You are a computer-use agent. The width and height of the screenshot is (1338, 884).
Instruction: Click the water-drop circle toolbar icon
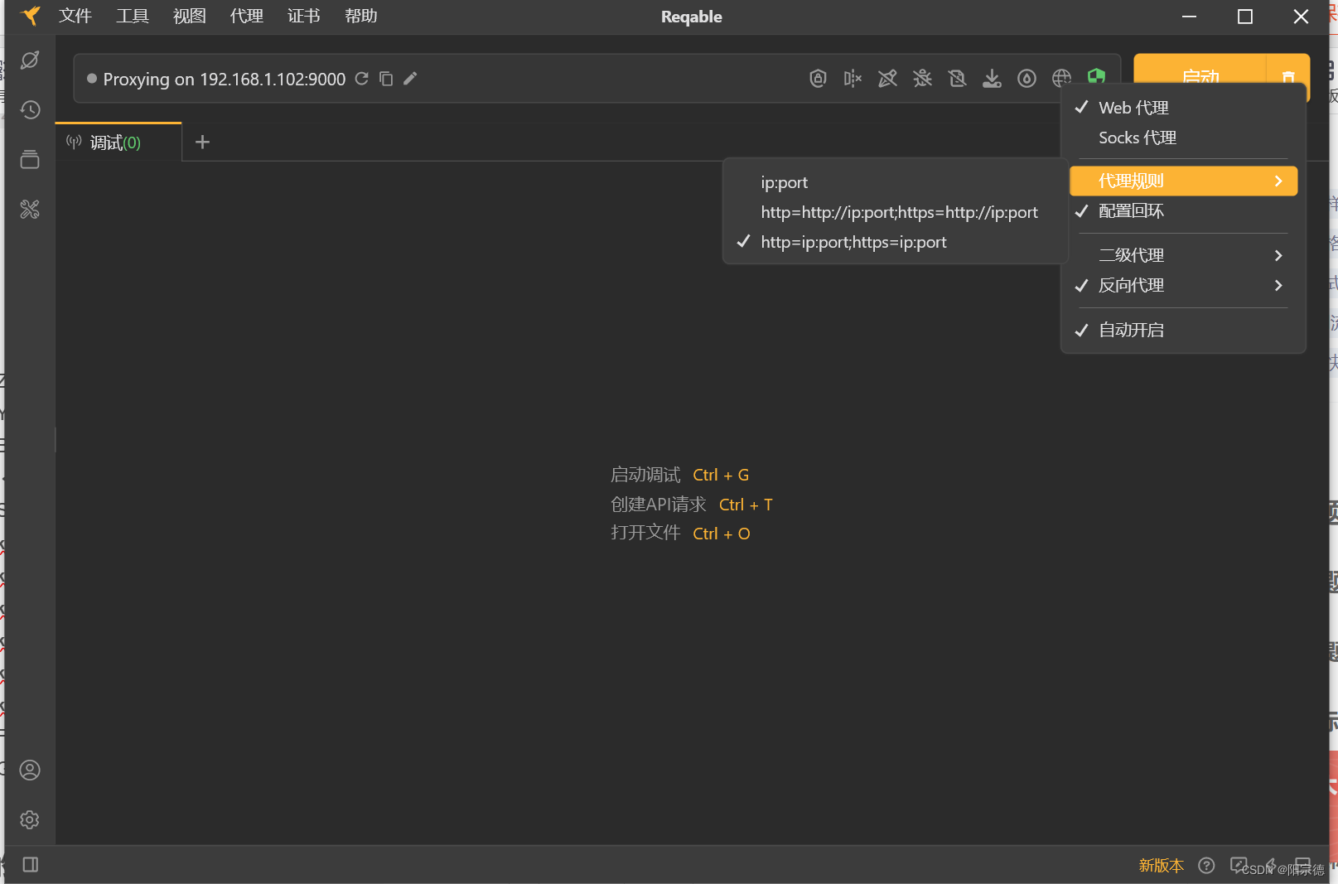[1026, 79]
